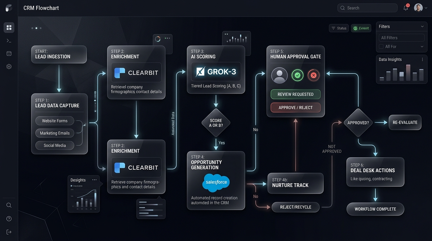Screen dimensions: 432x241
Task: Select the records panel icon in the sidebar
Action: click(9, 54)
